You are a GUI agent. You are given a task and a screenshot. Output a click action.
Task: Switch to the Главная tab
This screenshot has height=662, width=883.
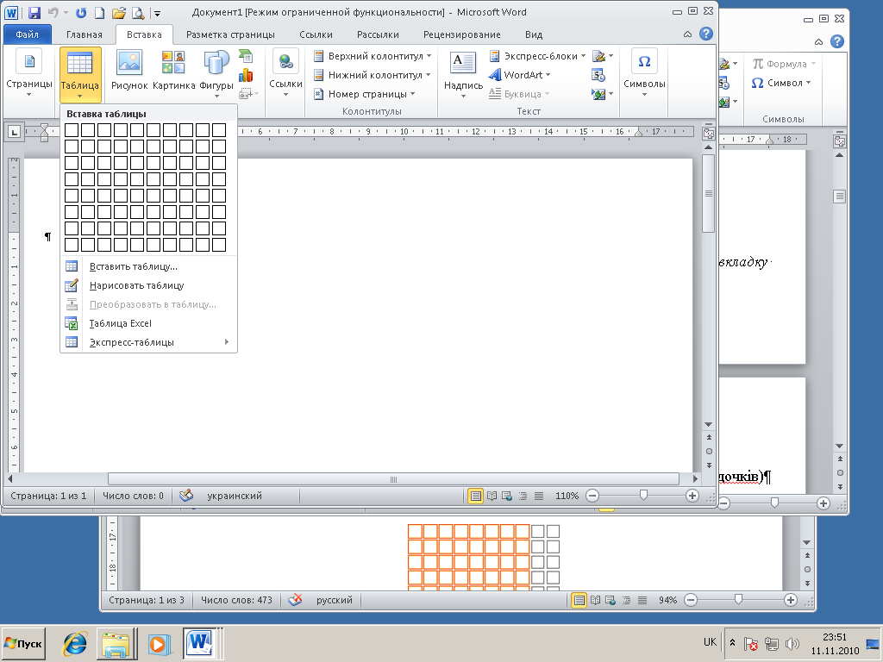pyautogui.click(x=85, y=34)
